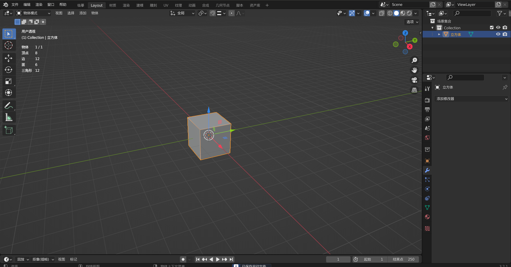Open the Object Data mesh properties tab
This screenshot has height=267, width=511.
pyautogui.click(x=427, y=207)
